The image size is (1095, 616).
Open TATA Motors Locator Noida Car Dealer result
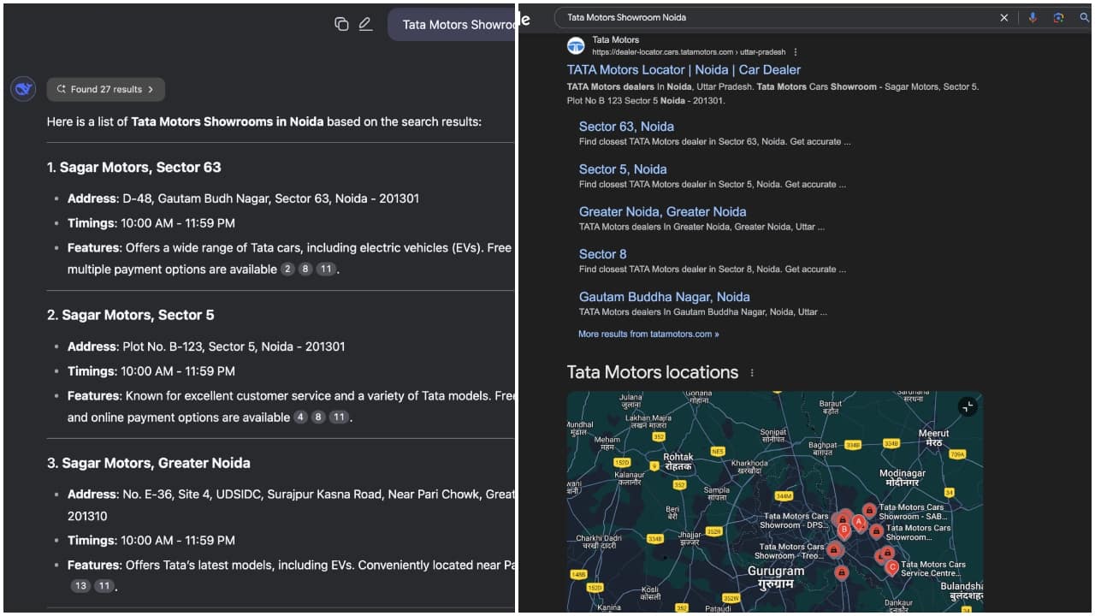tap(684, 70)
